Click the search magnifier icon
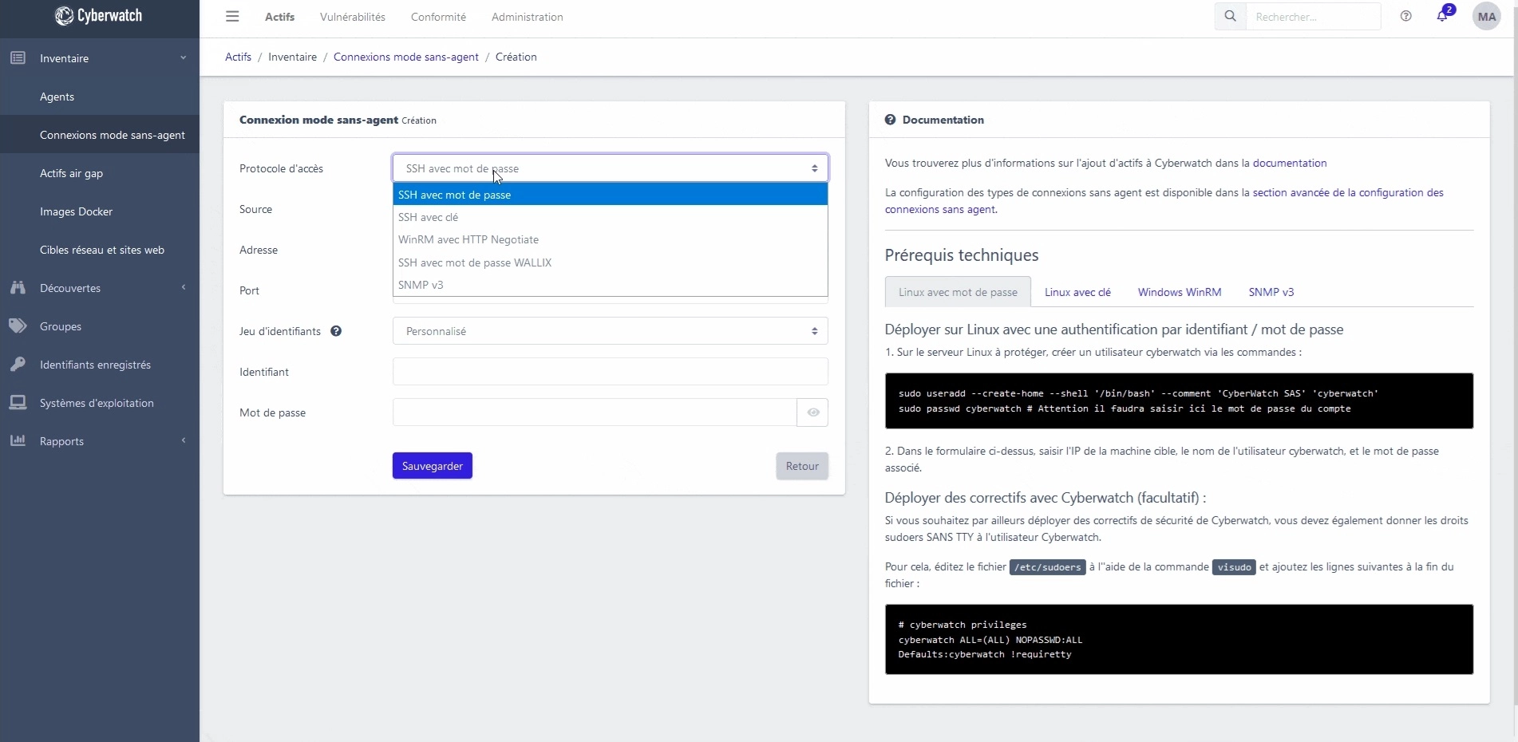The height and width of the screenshot is (742, 1518). [1230, 17]
